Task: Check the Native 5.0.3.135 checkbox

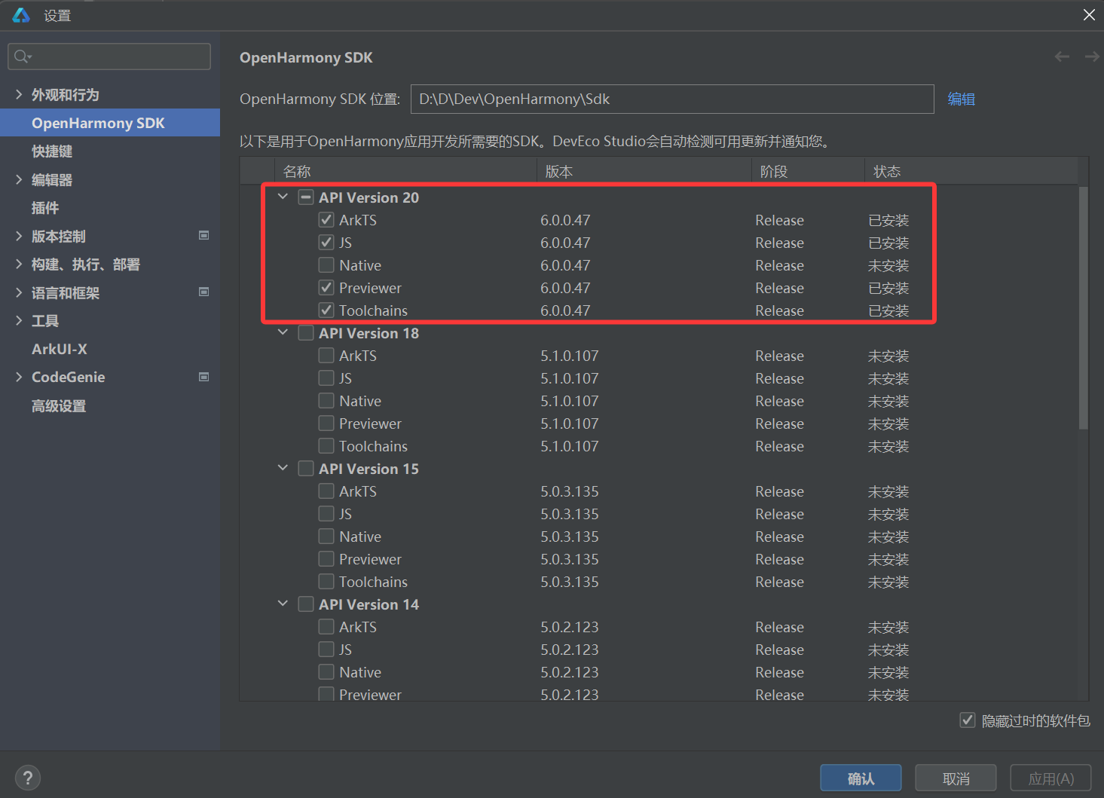Action: [x=326, y=537]
